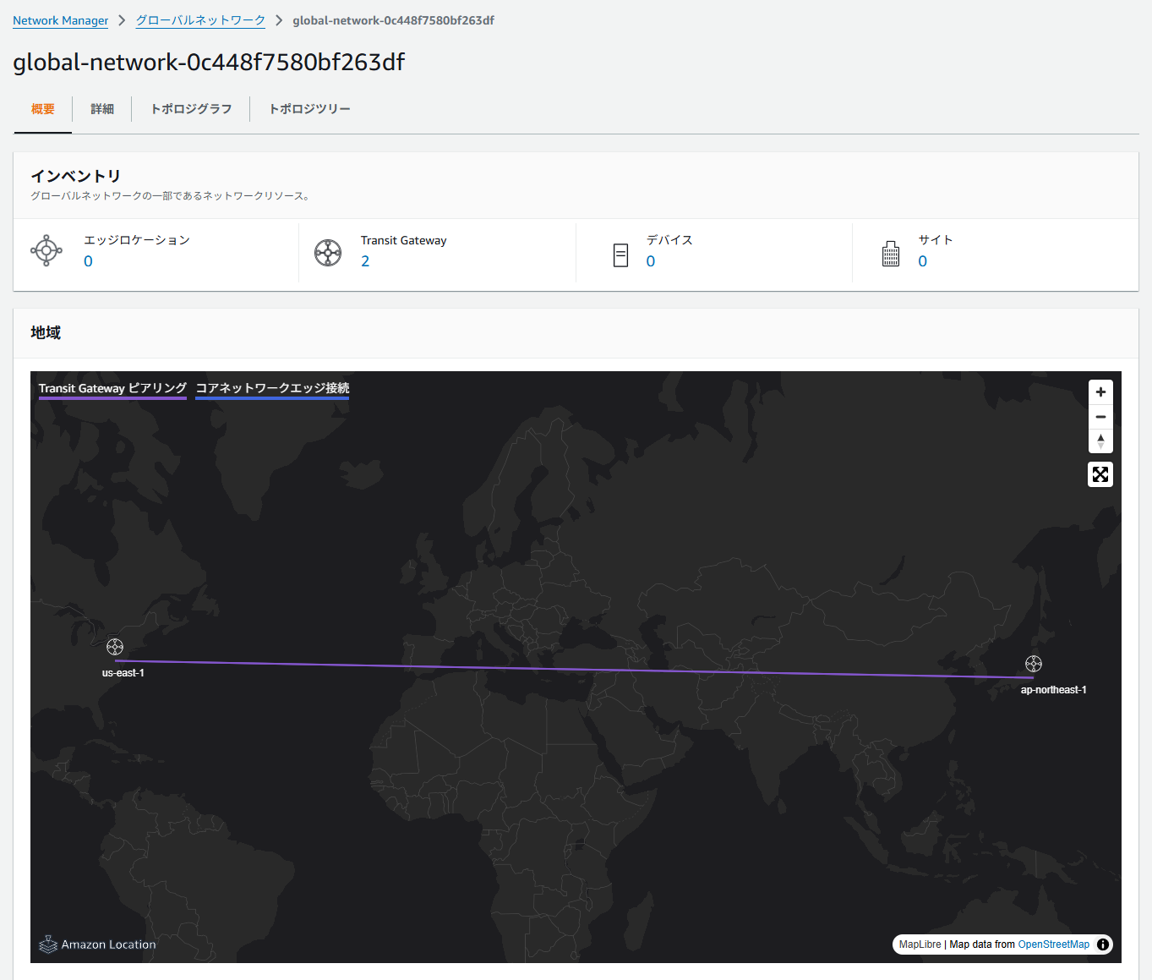Click the Amazon Location logo

[x=97, y=944]
